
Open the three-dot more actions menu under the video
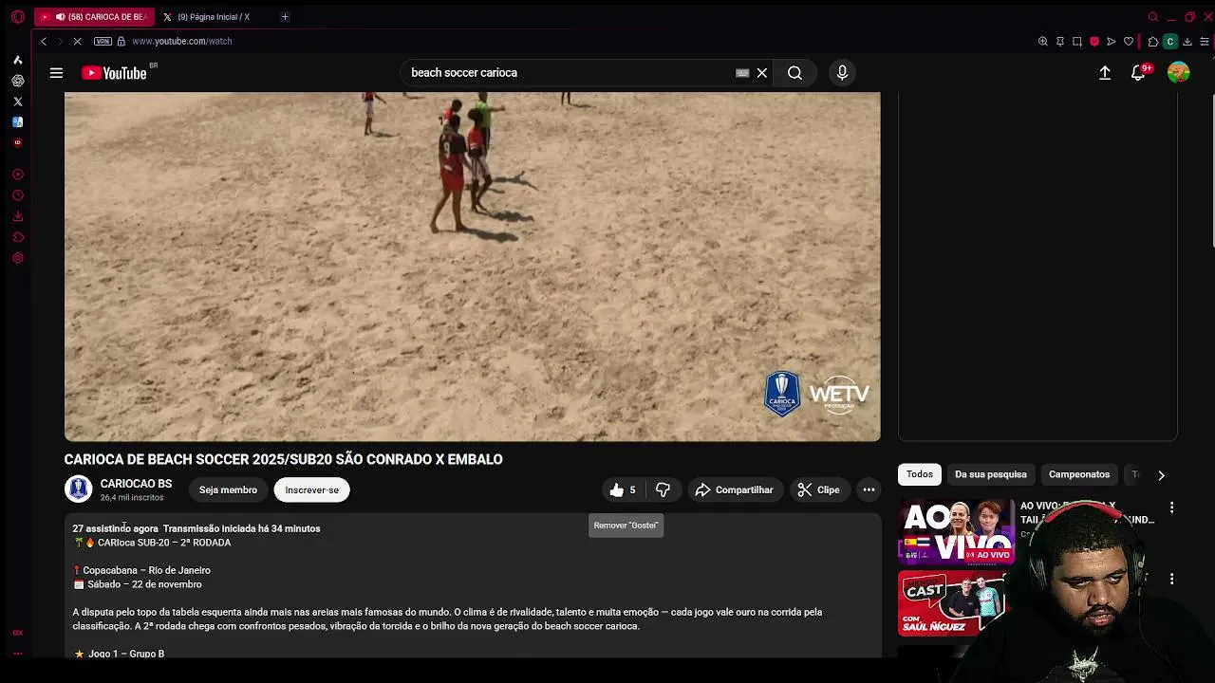coord(869,489)
